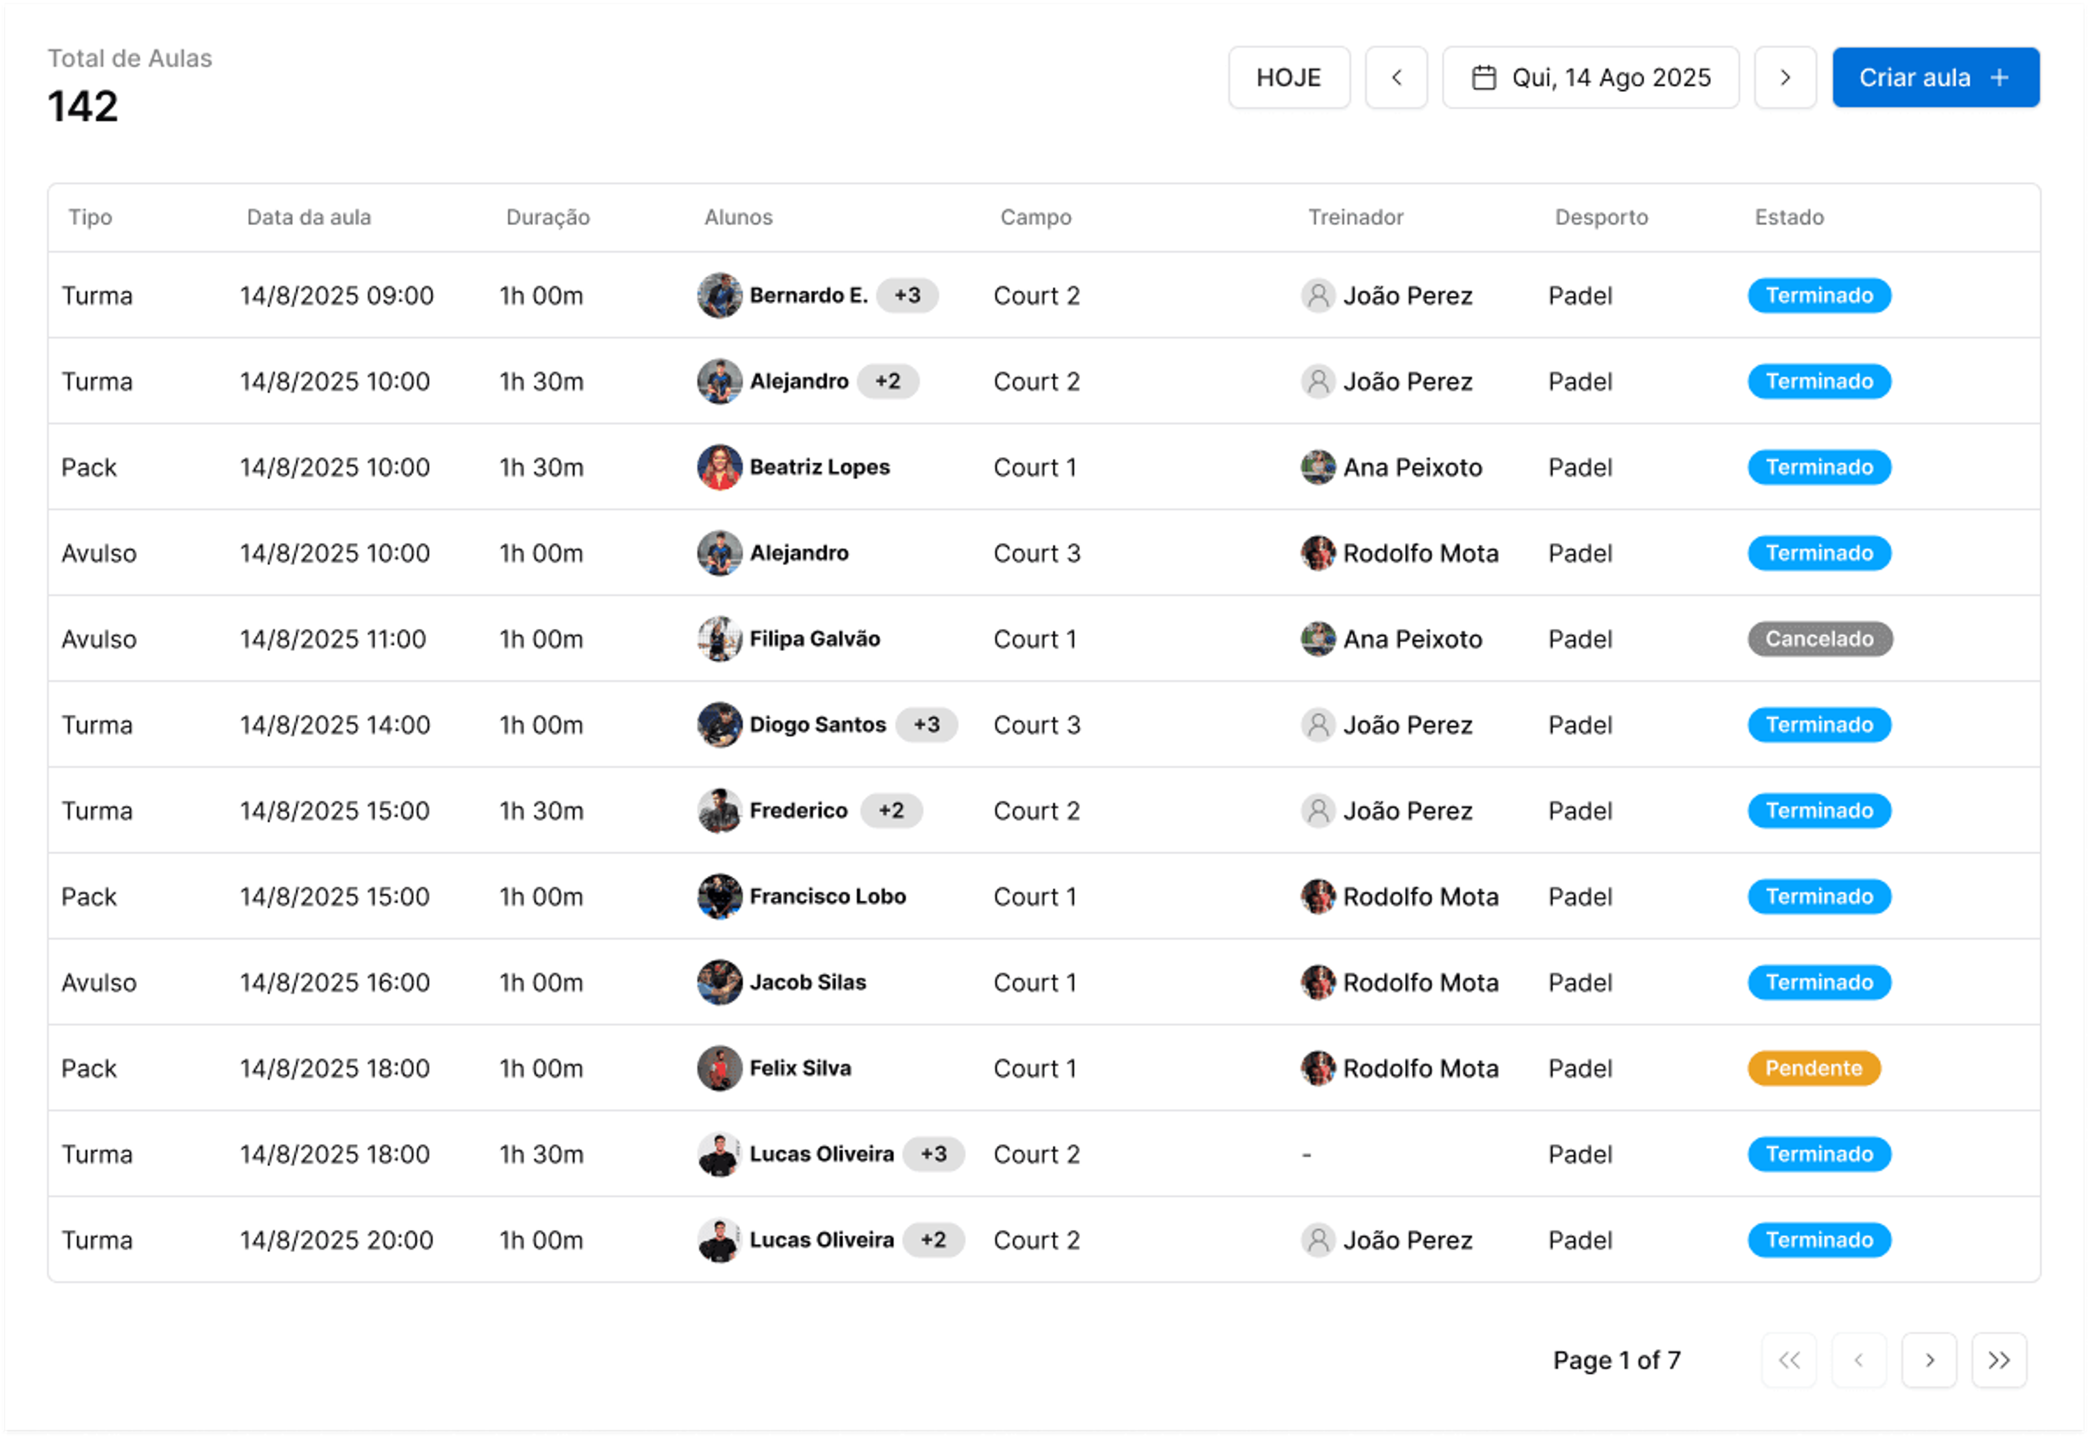Click Diogo Santos avatar

(719, 725)
